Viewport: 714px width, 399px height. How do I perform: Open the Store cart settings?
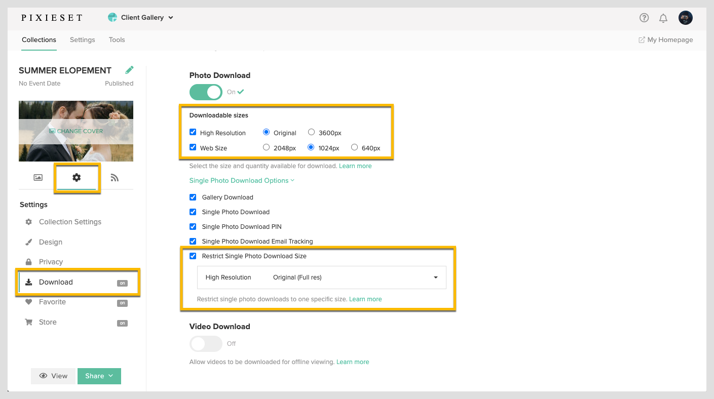point(48,322)
